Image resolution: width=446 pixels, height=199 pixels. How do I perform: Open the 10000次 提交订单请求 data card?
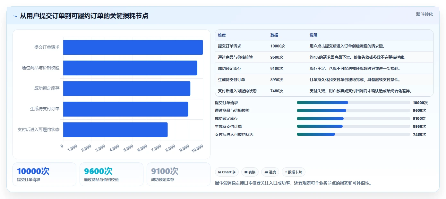click(x=44, y=174)
